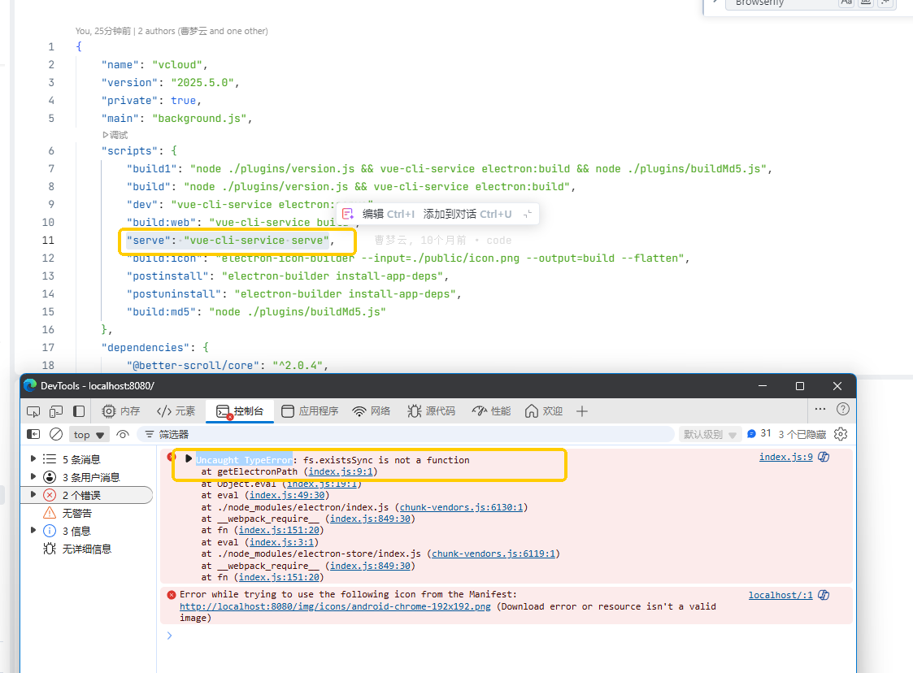Open chunk-vendors.js:6130:1 link
Screen dimensions: 913x673
(461, 507)
